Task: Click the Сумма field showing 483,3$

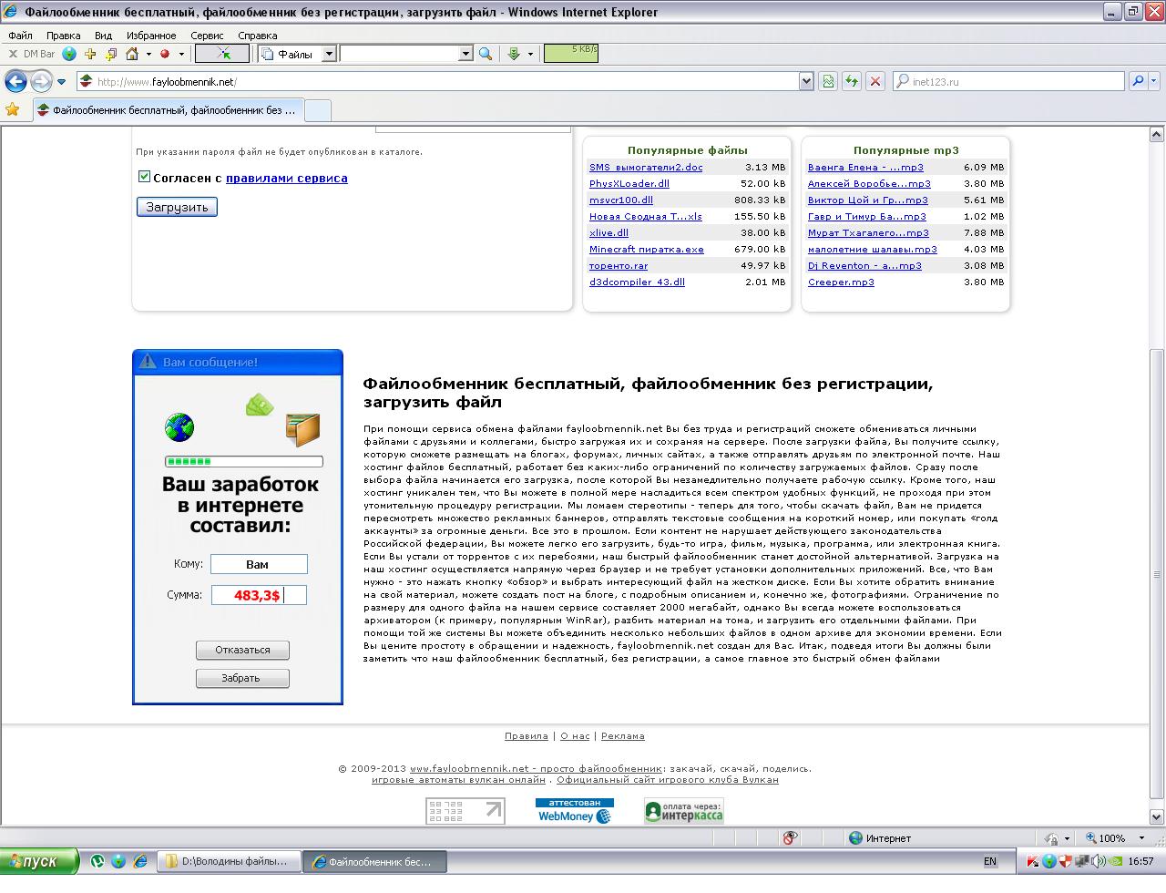Action: (x=259, y=595)
